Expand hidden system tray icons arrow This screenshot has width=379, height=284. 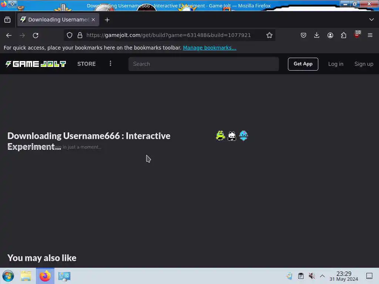point(322,276)
